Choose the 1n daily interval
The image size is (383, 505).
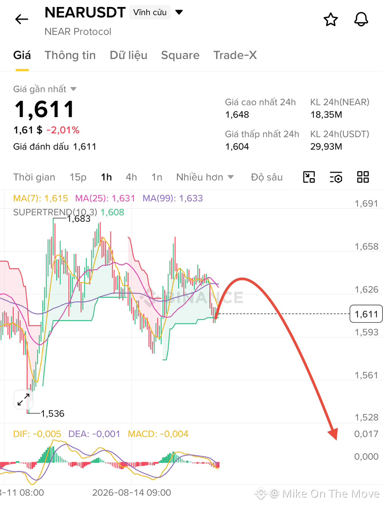157,177
